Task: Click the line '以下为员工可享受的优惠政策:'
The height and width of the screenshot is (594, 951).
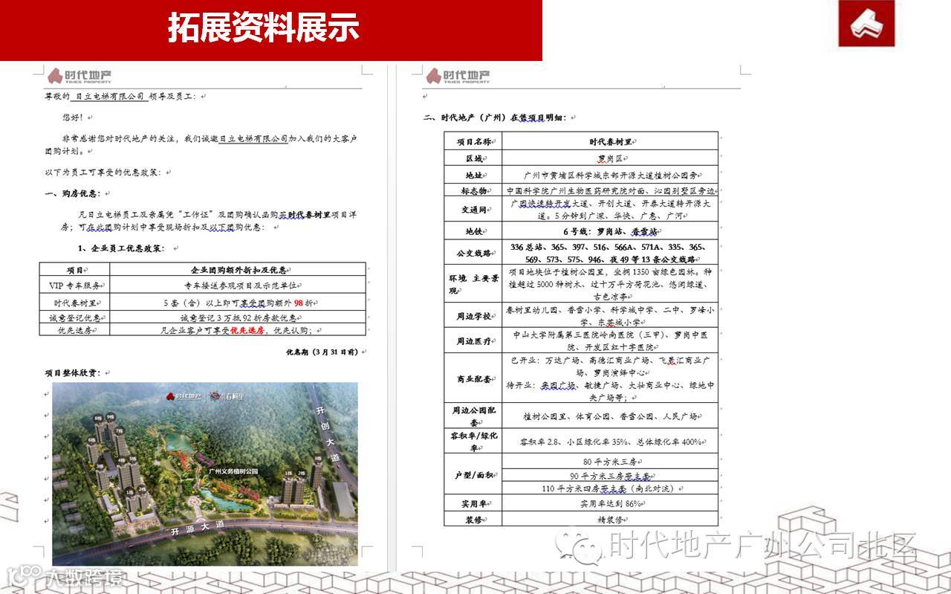Action: [x=106, y=172]
